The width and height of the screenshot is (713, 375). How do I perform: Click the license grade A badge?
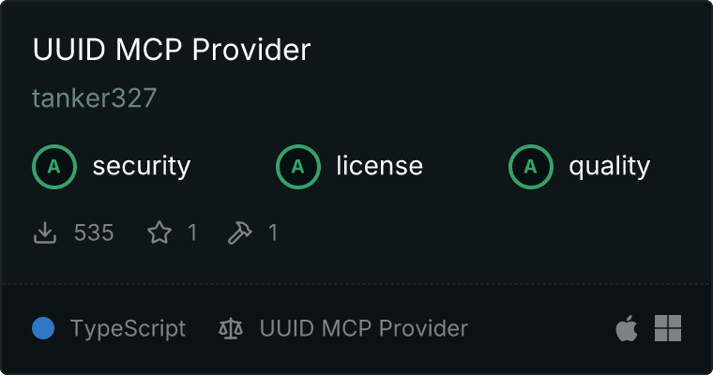pyautogui.click(x=297, y=167)
